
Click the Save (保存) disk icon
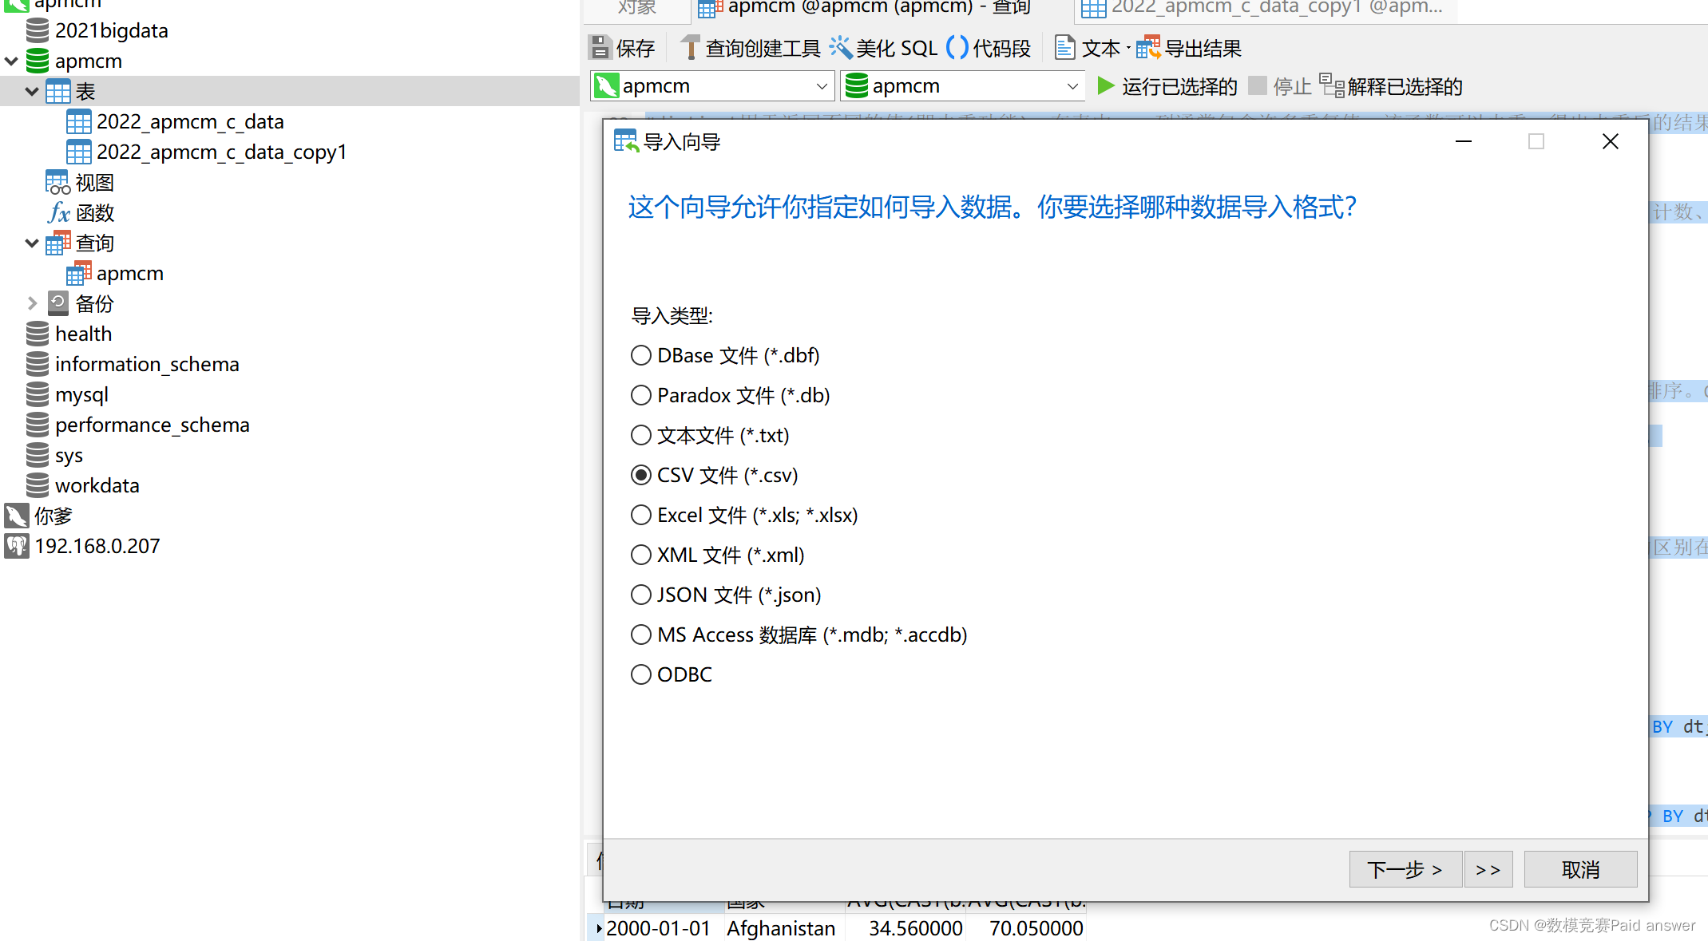point(600,48)
